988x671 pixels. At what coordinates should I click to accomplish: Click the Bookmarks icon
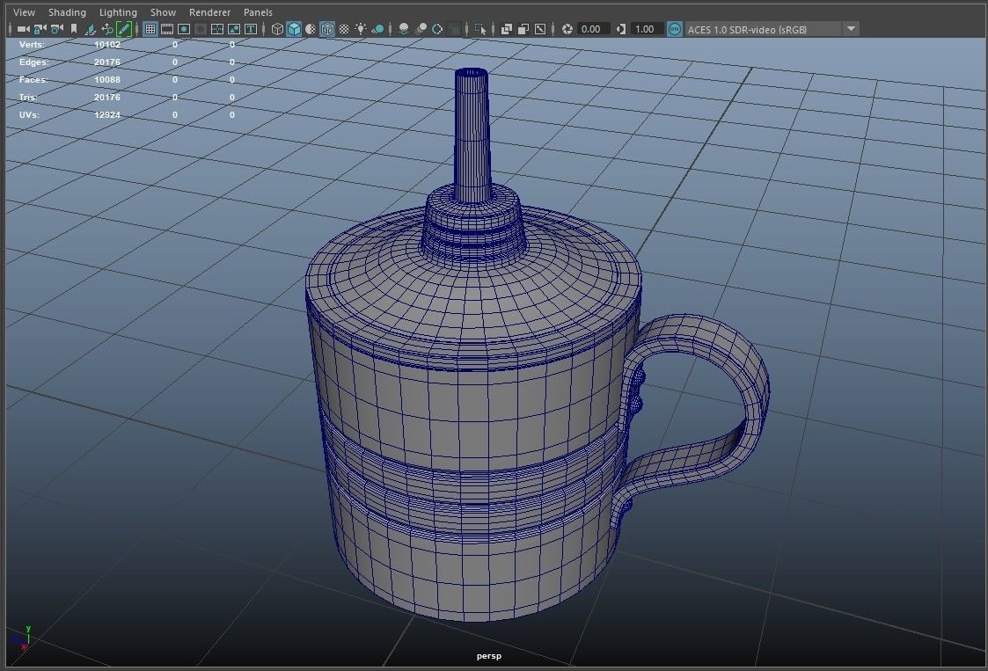pyautogui.click(x=74, y=29)
